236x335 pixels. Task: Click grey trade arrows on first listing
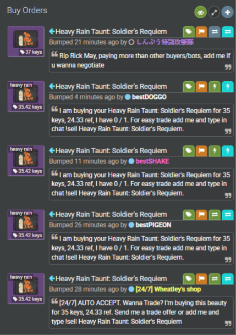click(215, 32)
